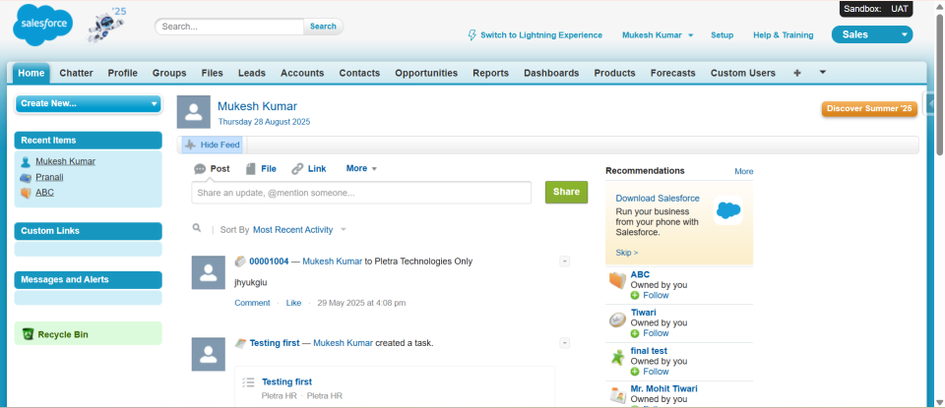Image resolution: width=945 pixels, height=408 pixels.
Task: Open the Recycle Bin link
Action: [x=63, y=334]
